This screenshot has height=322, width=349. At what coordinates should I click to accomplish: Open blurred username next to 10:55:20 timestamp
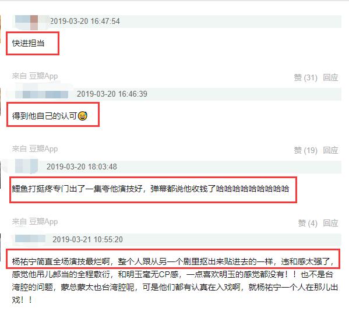(30, 239)
